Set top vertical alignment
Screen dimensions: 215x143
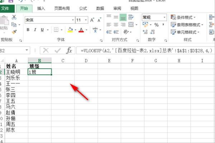(109, 17)
